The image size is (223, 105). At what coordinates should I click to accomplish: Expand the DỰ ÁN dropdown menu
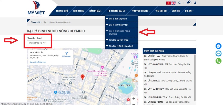(x=189, y=11)
